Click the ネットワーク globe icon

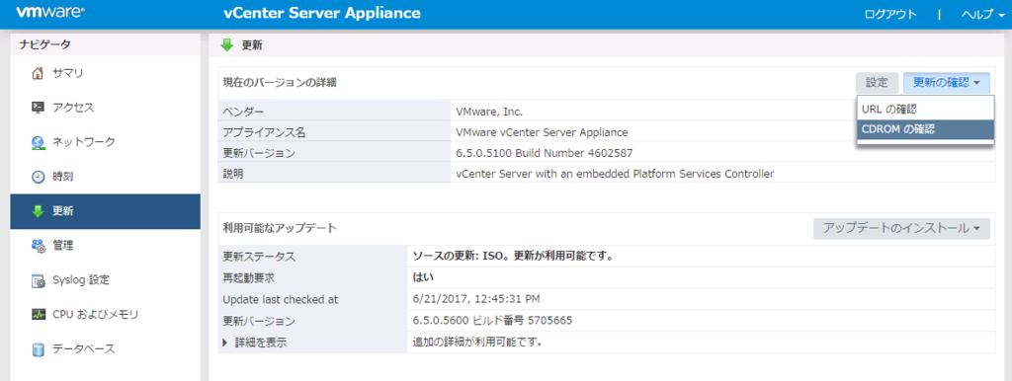[x=39, y=142]
